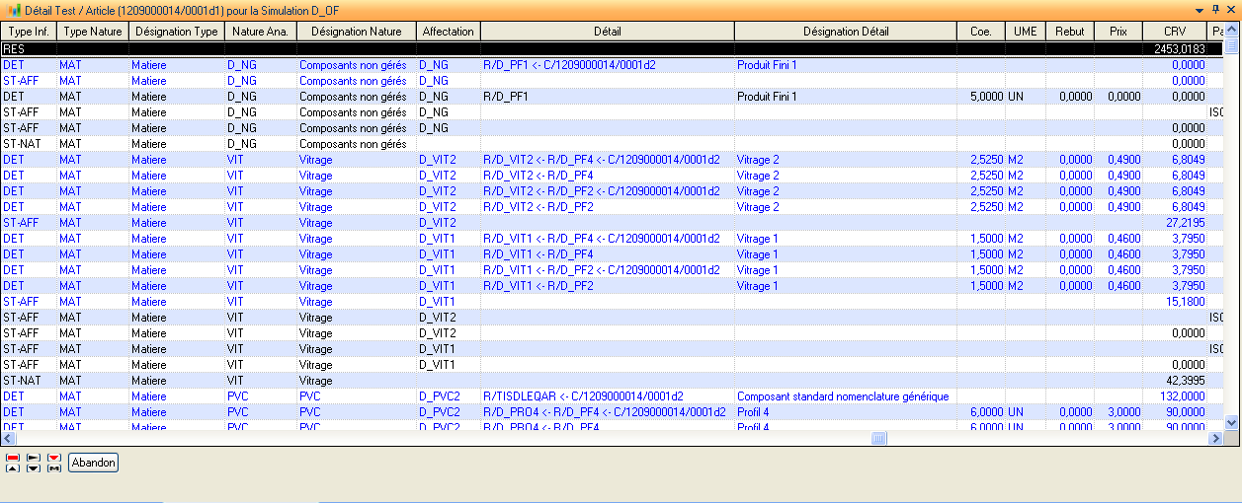This screenshot has width=1242, height=503.
Task: Click the black up-arrow icon button
Action: click(x=13, y=467)
